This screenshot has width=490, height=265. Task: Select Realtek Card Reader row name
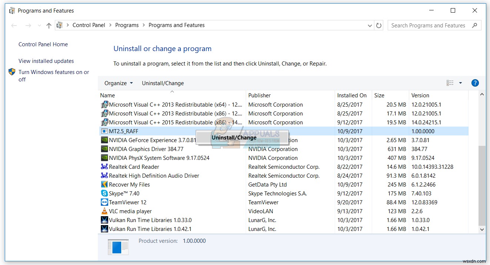[134, 167]
